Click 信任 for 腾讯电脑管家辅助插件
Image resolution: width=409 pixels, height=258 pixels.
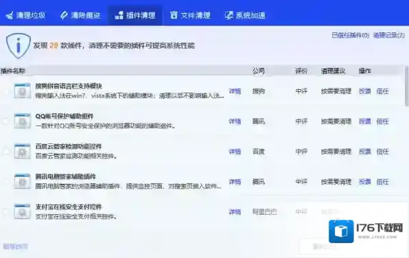tap(382, 182)
